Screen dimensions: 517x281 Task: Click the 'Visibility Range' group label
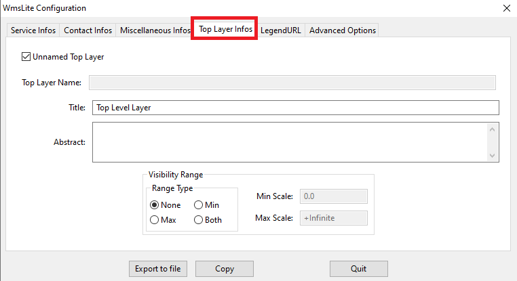[176, 175]
